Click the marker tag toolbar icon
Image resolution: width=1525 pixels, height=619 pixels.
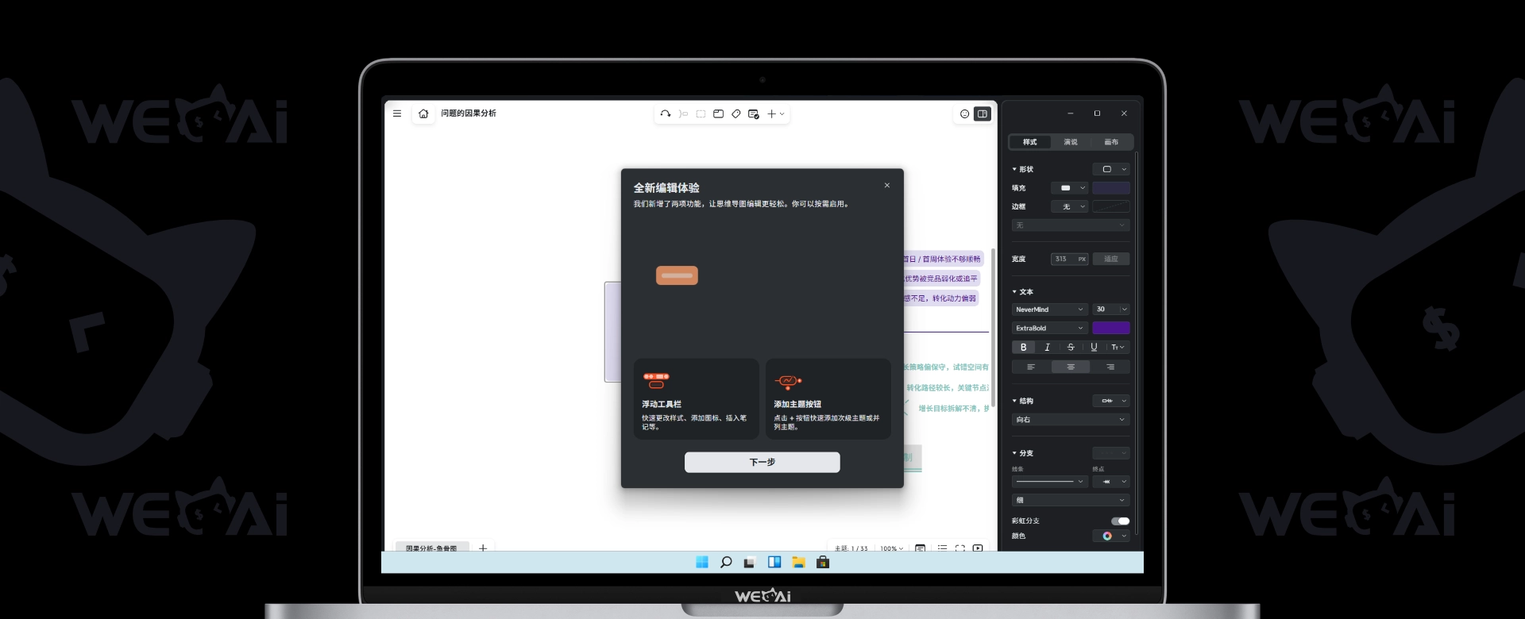(736, 113)
